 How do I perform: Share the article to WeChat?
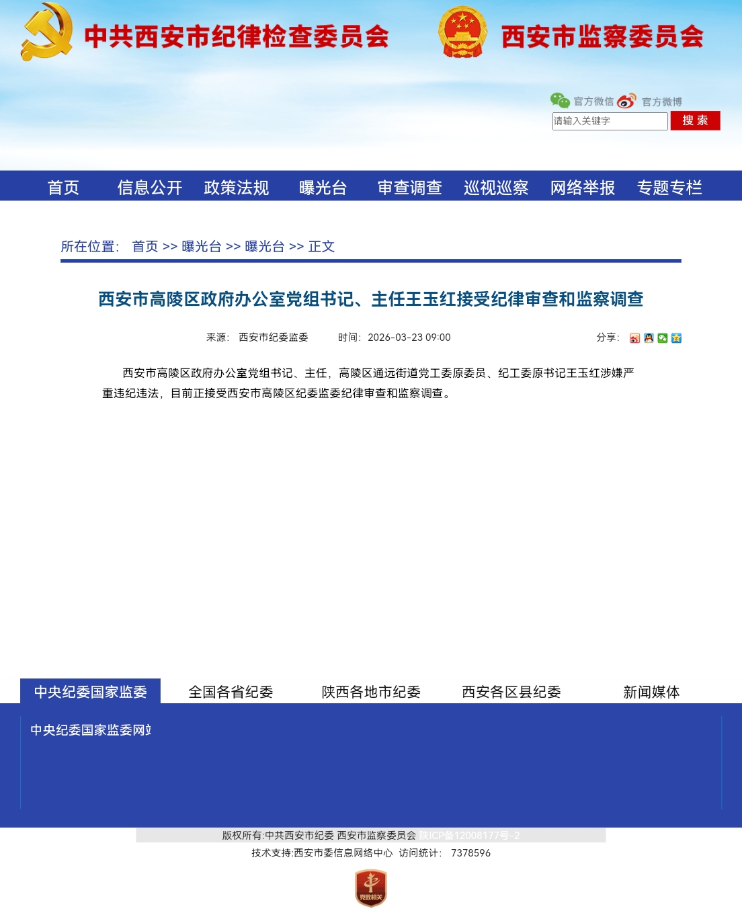663,338
